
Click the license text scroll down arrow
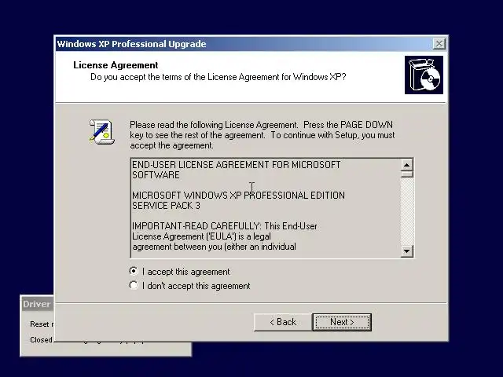tap(407, 251)
